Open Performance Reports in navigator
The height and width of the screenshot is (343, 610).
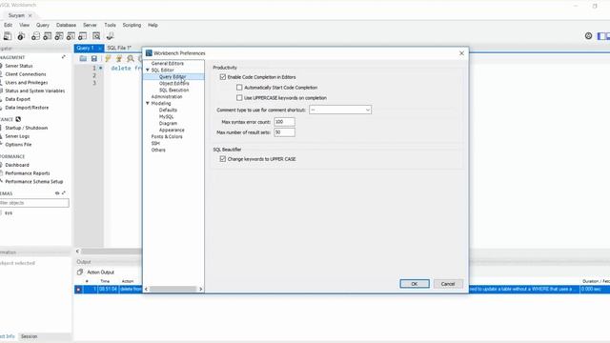(x=28, y=173)
